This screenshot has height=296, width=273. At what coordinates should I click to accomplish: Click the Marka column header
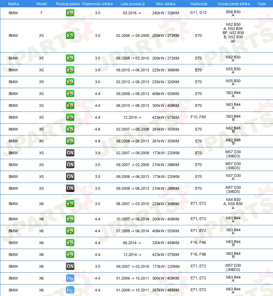[x=14, y=4]
